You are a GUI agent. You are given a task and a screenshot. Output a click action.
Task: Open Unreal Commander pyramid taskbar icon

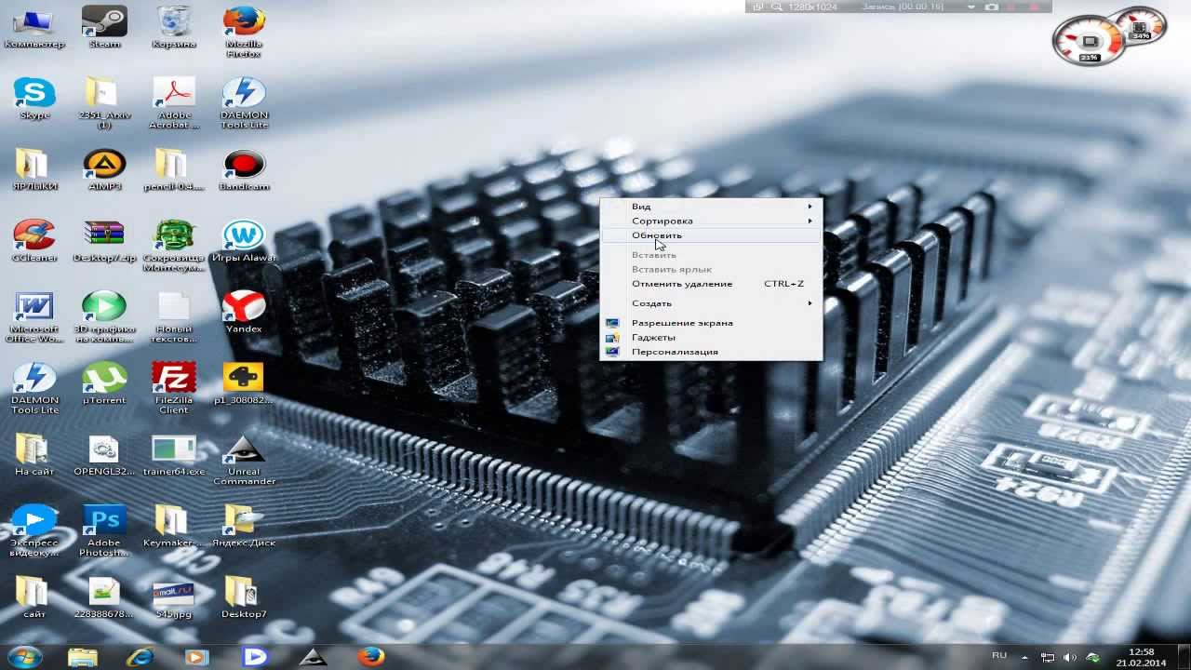click(313, 656)
